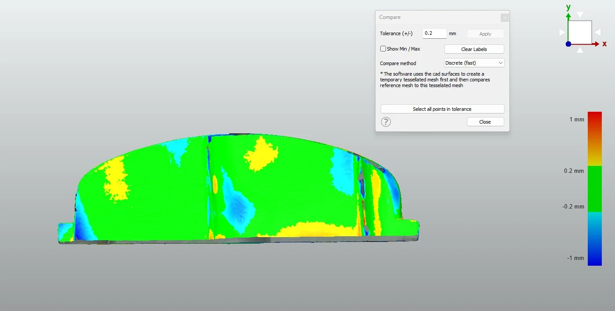
Task: Click the 'Compare' dialog title text
Action: (390, 17)
